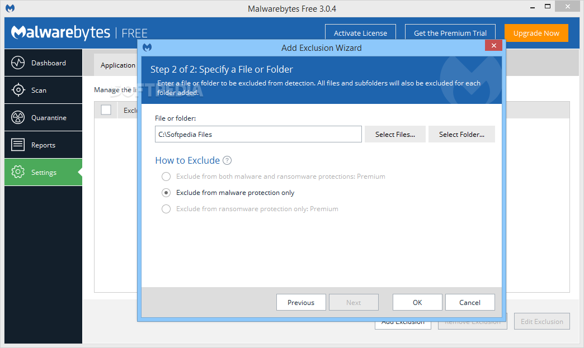Click the Malwarebytes title bar app icon
Image resolution: width=584 pixels, height=348 pixels.
click(x=10, y=8)
